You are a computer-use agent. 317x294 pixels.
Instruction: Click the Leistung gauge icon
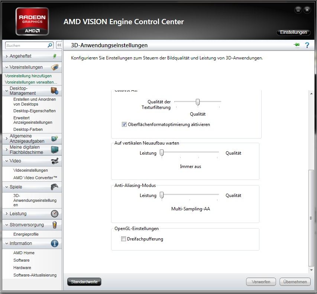click(x=55, y=213)
